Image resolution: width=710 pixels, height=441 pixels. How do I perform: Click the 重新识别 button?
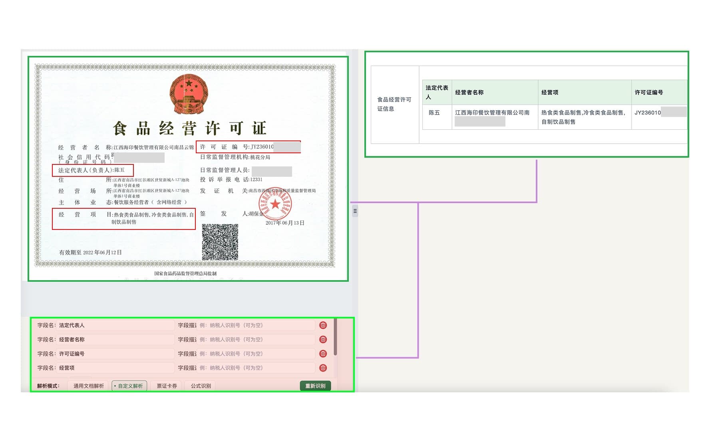[316, 386]
